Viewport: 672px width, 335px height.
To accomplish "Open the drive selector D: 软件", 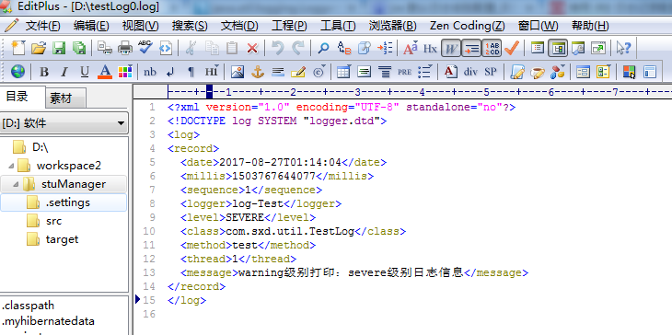I will pos(64,124).
